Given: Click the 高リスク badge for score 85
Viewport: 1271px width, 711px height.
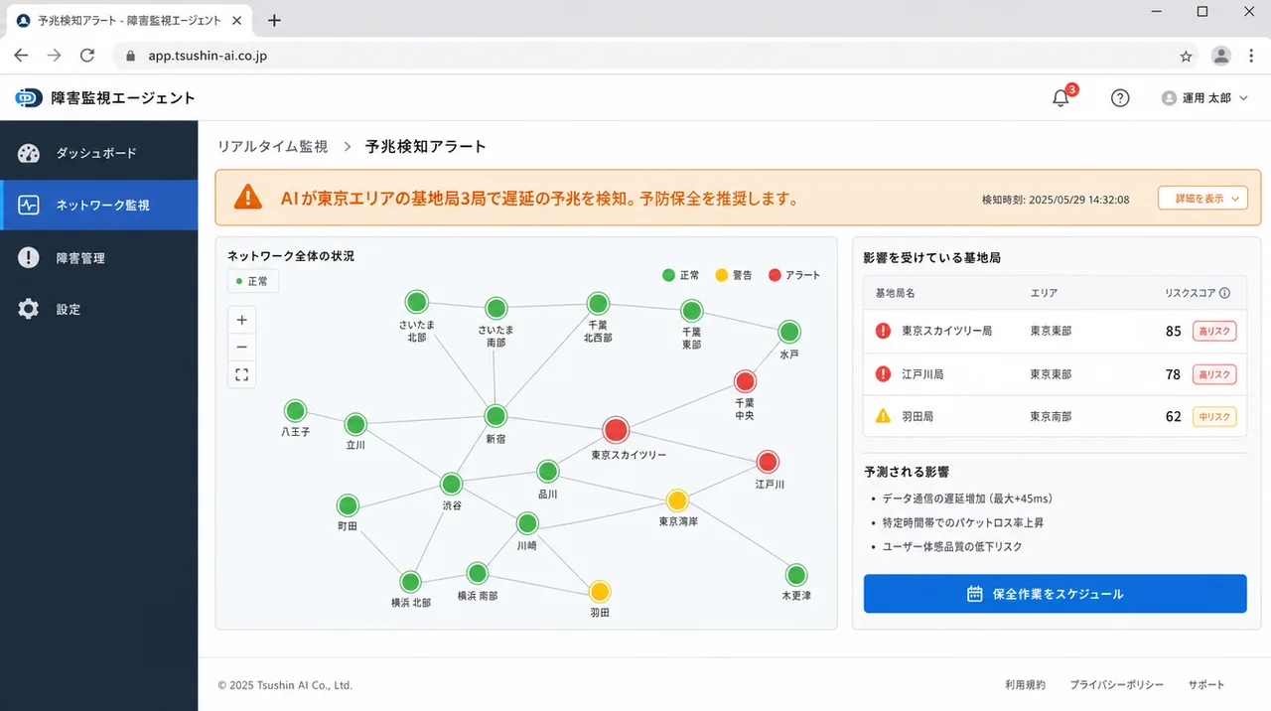Looking at the screenshot, I should coord(1214,332).
